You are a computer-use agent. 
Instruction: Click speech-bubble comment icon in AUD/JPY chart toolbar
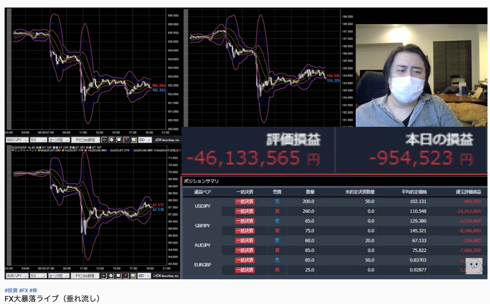point(118,276)
